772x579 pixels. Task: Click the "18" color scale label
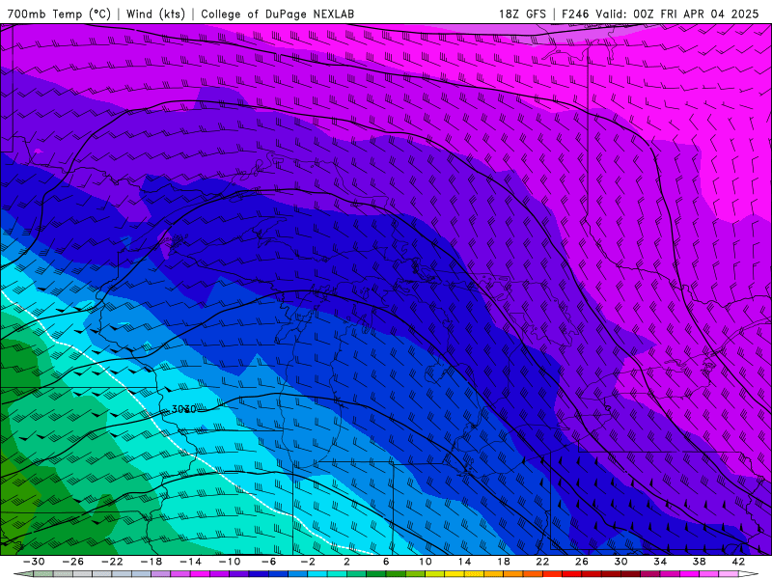tap(503, 562)
